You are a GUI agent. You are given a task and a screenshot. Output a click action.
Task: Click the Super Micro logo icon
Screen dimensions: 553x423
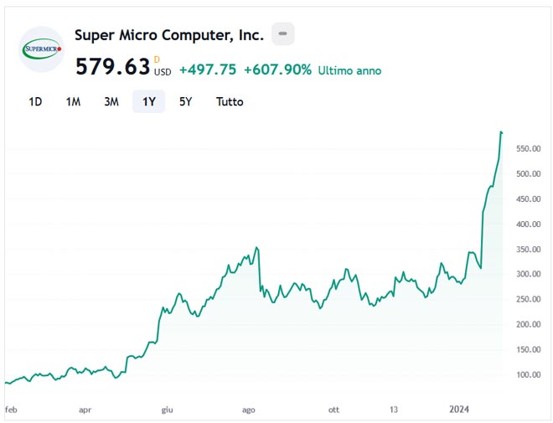42,49
